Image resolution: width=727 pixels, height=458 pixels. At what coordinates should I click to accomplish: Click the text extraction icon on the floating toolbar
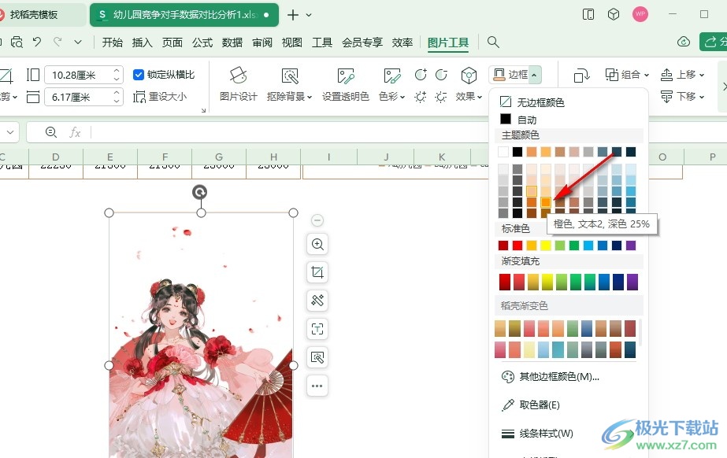coord(317,329)
